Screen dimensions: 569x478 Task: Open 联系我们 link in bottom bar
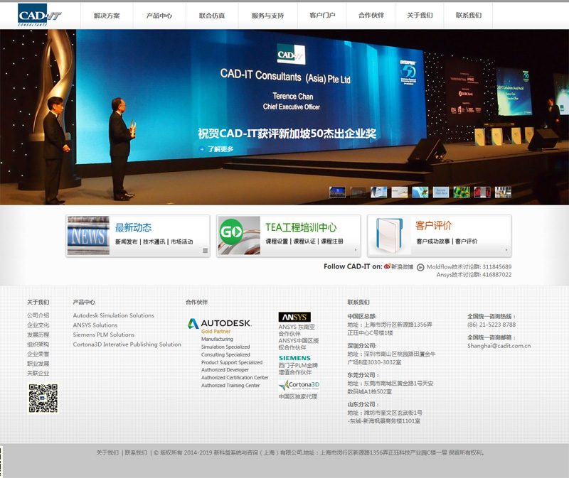coord(136,452)
